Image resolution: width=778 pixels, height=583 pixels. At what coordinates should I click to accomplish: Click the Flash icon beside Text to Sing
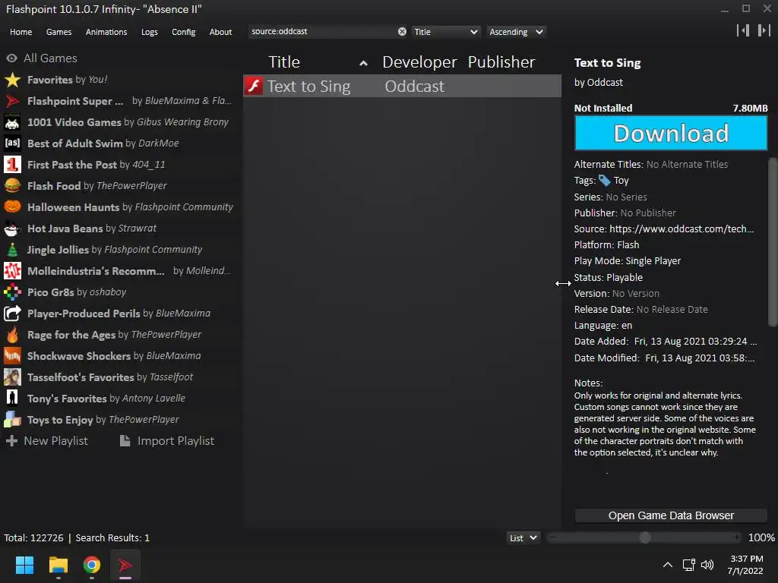click(x=254, y=87)
